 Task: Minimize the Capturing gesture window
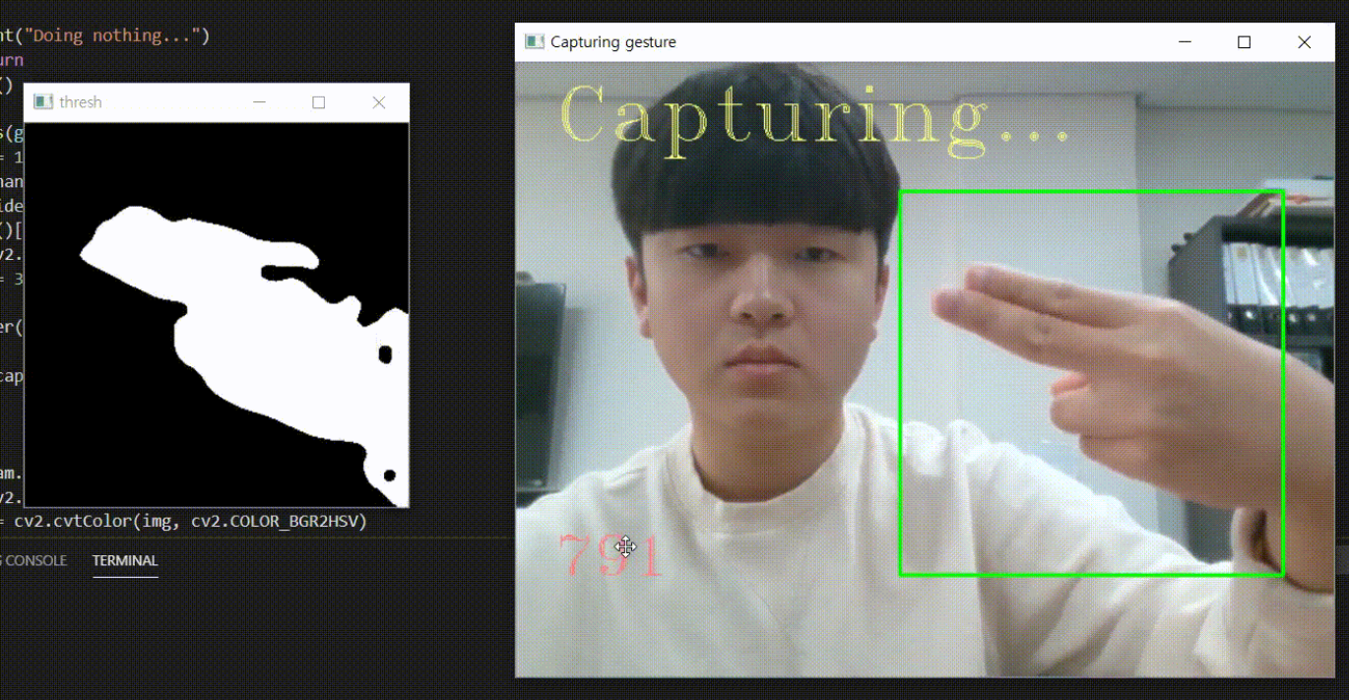(1185, 41)
